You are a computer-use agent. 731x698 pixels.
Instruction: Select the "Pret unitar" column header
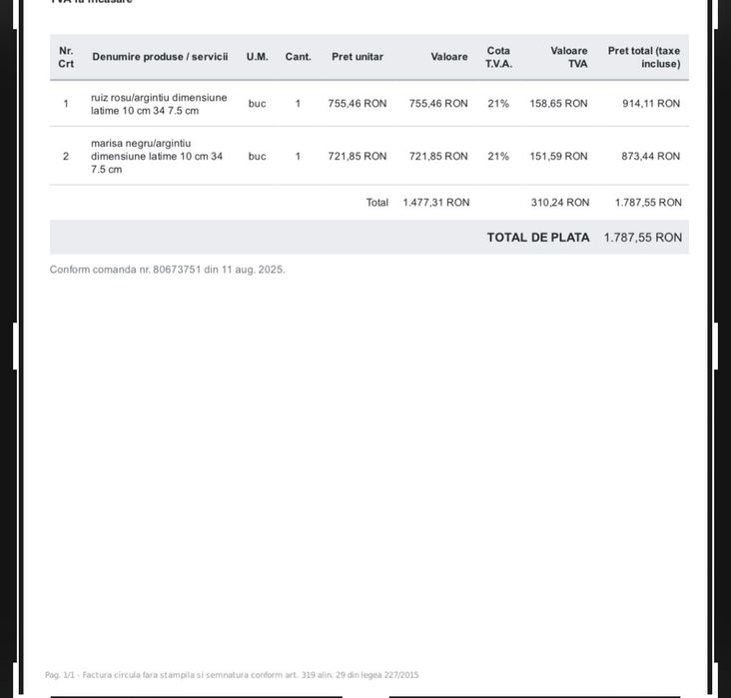pyautogui.click(x=358, y=57)
